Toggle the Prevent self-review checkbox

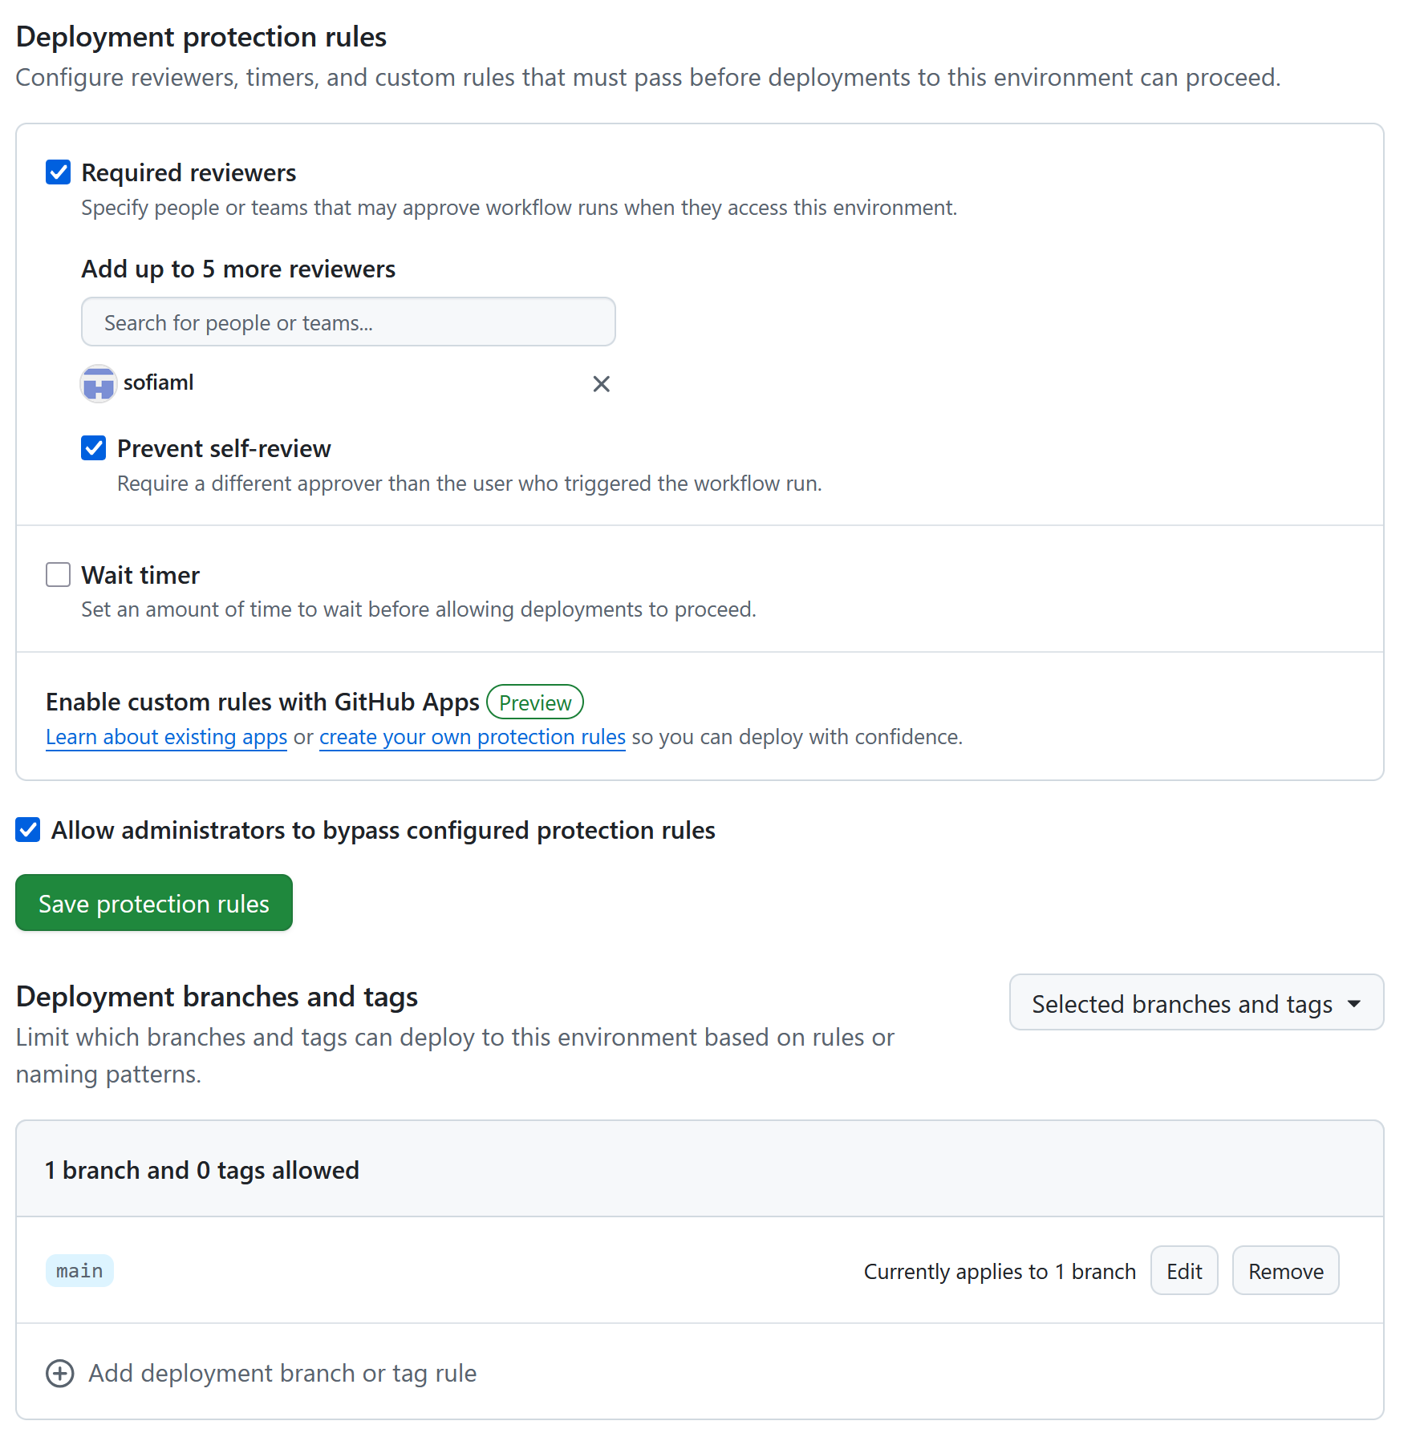click(x=94, y=448)
